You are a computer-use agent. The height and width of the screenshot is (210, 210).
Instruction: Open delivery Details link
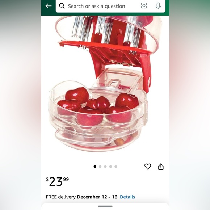tap(127, 197)
